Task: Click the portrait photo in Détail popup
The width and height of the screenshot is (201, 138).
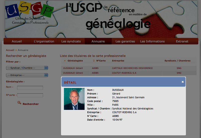Action: [74, 99]
